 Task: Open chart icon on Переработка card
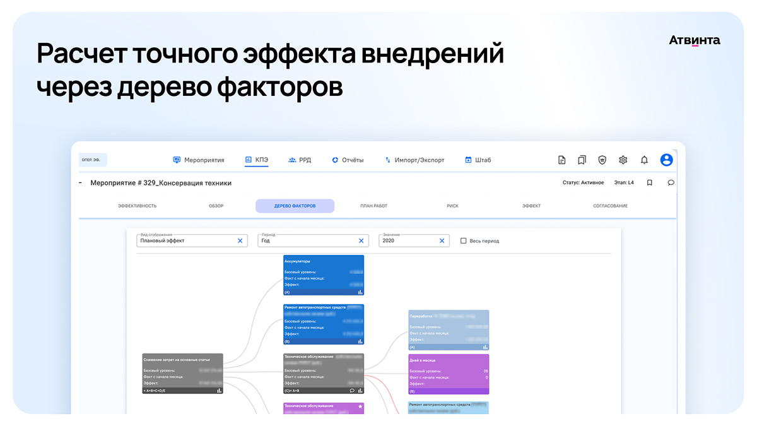point(485,347)
